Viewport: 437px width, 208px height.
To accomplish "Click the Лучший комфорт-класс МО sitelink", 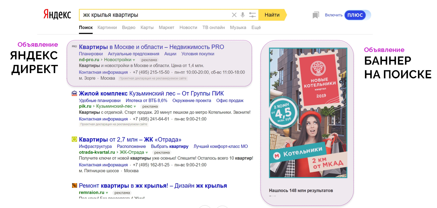I will point(221,147).
